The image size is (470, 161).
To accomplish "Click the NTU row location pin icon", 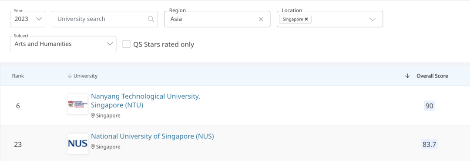I will pos(93,115).
